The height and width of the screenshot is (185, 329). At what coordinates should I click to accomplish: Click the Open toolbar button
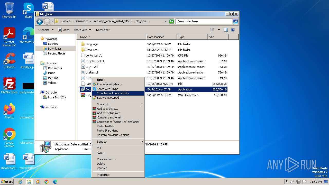click(64, 30)
